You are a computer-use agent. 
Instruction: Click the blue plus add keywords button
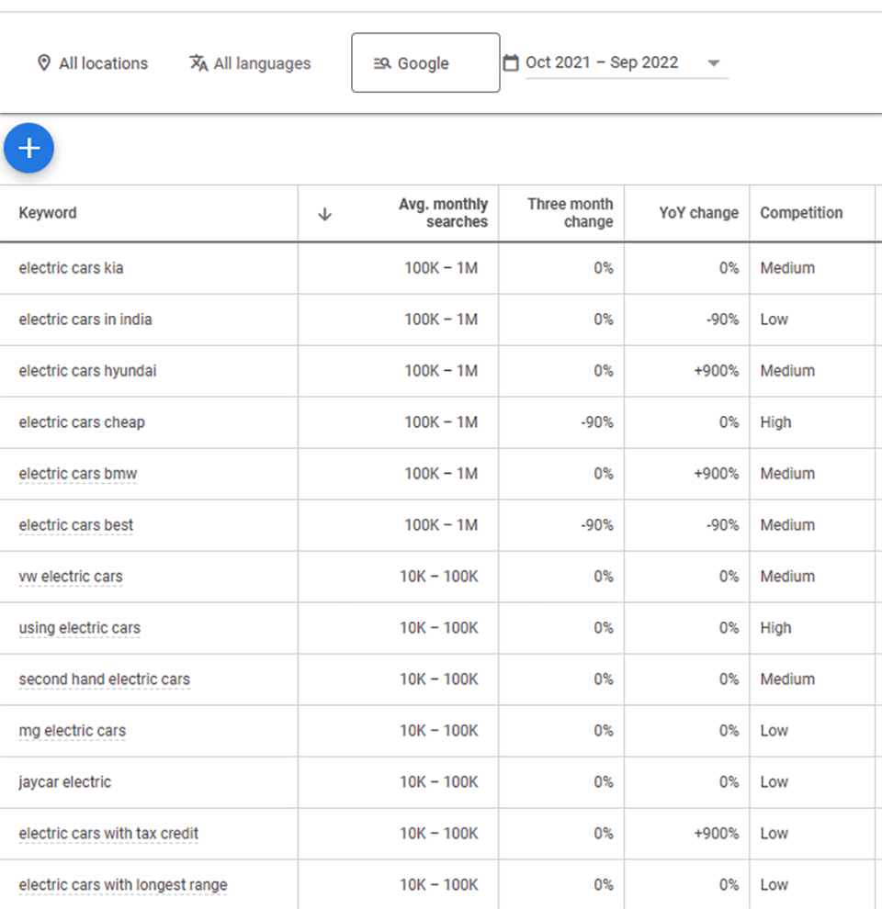coord(29,148)
